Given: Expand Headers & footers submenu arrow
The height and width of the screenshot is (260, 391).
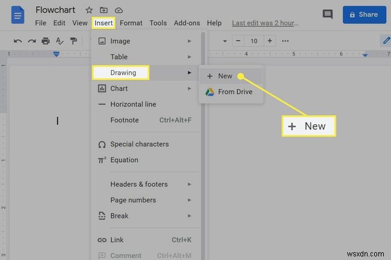Looking at the screenshot, I should [189, 184].
